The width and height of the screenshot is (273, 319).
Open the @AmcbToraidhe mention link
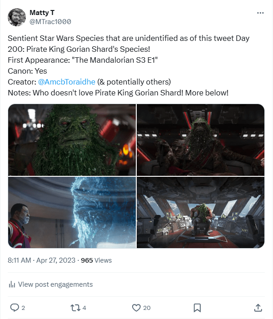click(x=66, y=82)
